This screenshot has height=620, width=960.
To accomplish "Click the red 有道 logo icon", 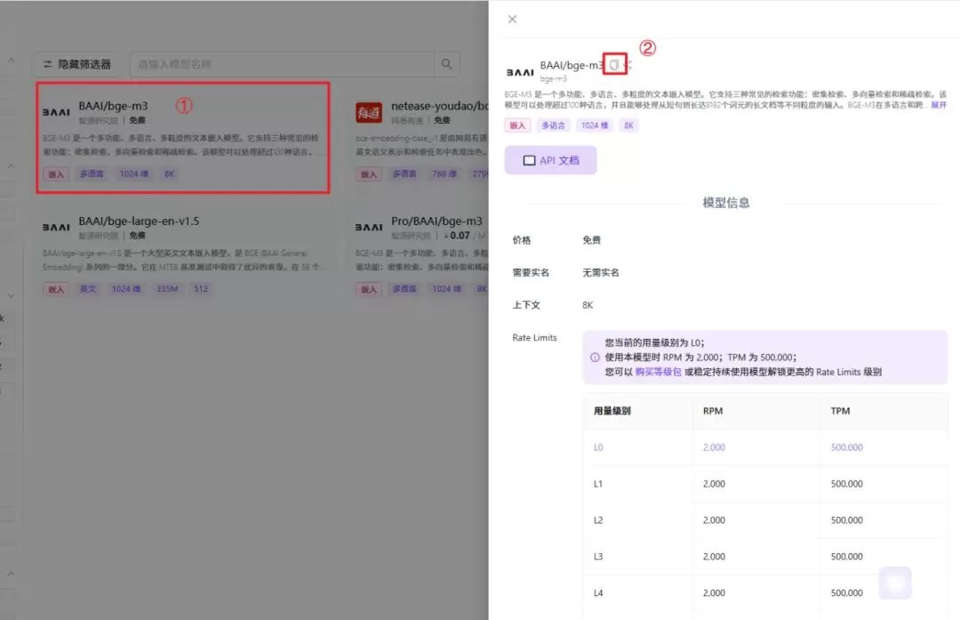I will click(x=369, y=113).
